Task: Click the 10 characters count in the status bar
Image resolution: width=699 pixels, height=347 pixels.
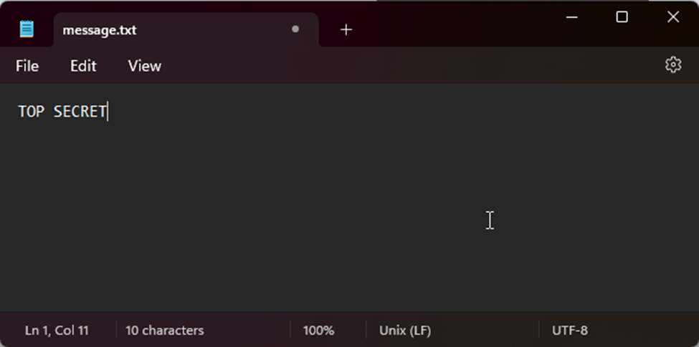Action: [165, 331]
